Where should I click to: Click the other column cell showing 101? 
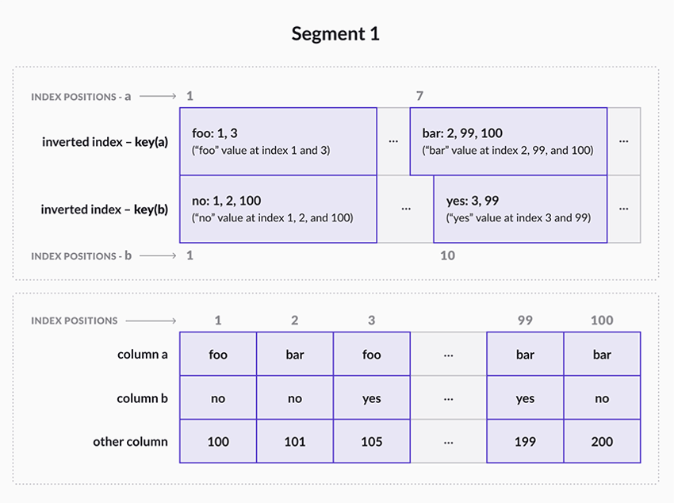pyautogui.click(x=295, y=441)
